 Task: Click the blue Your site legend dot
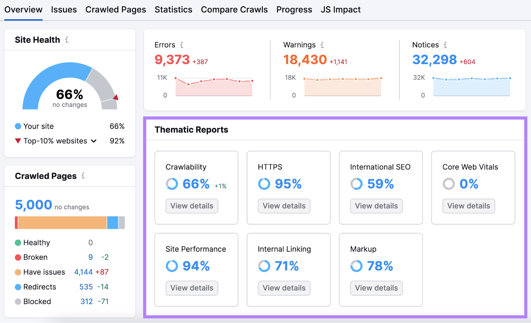[x=18, y=126]
